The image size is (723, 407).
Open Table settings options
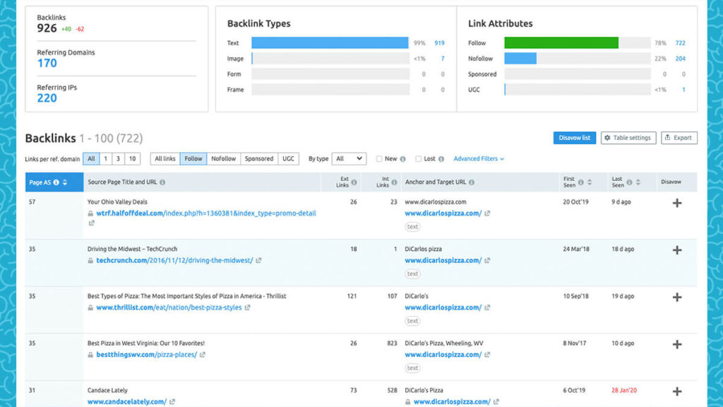[628, 138]
